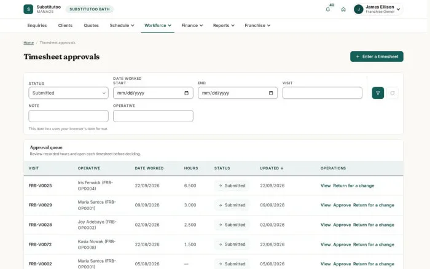The width and height of the screenshot is (430, 269).
Task: Open the Status Submitted dropdown
Action: point(69,93)
